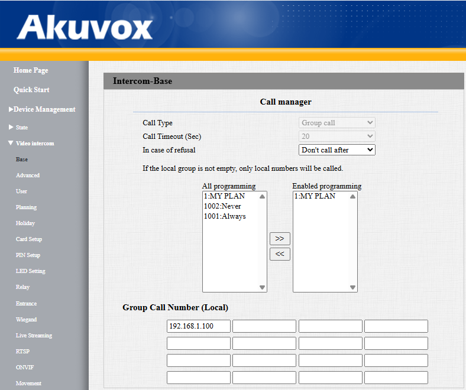Click the third field in third group call row
This screenshot has width=466, height=390.
tap(331, 360)
